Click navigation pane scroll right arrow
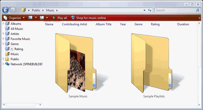203x110 pixels. (40, 105)
